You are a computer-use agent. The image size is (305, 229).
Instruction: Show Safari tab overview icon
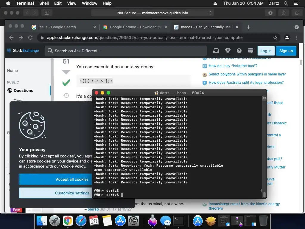click(297, 13)
